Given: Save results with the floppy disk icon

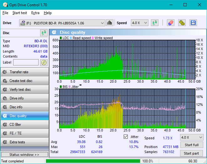Looking at the screenshot, I should tap(193, 23).
